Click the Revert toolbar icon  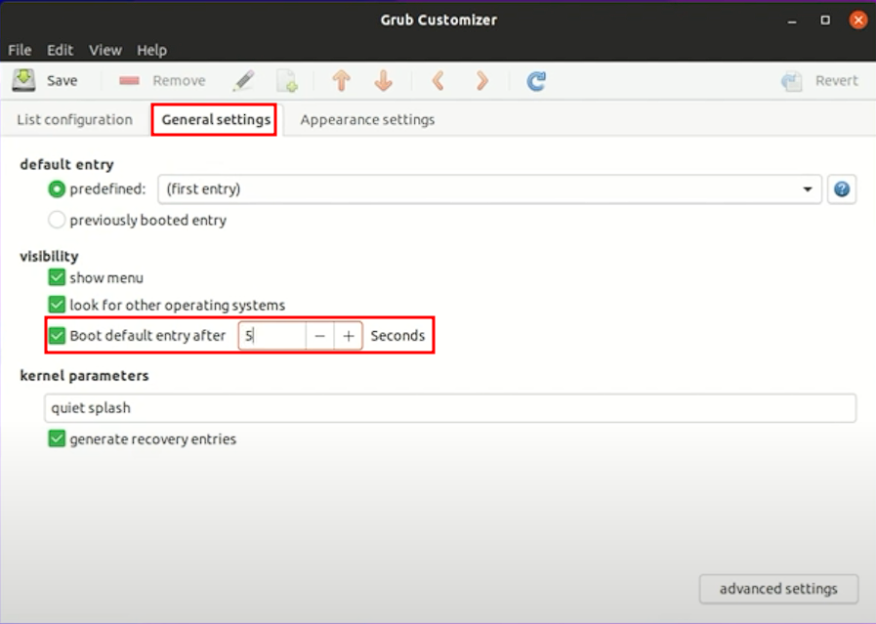[792, 81]
